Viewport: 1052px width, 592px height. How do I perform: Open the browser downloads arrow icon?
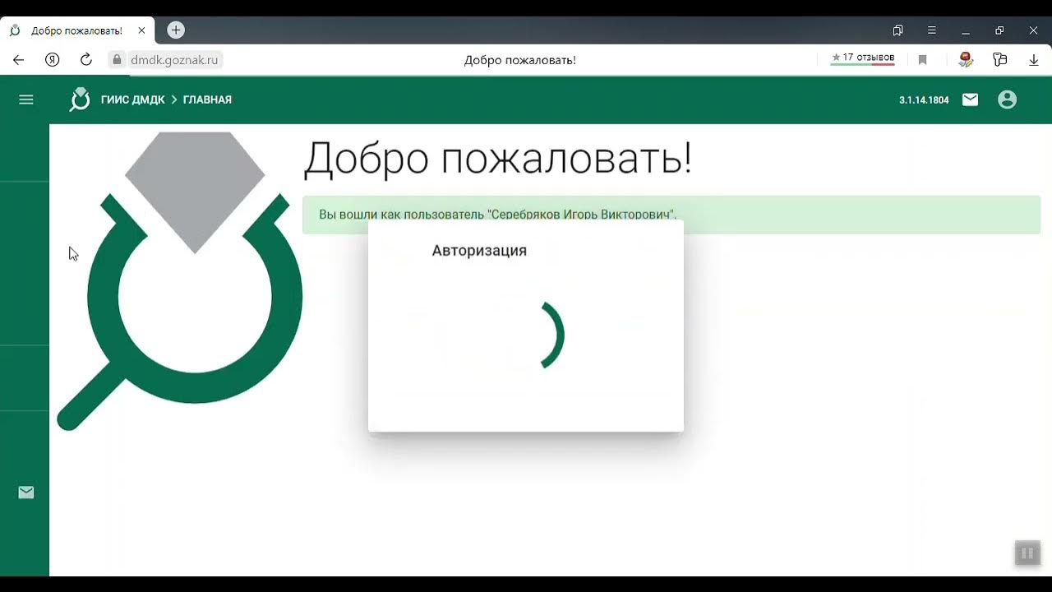pyautogui.click(x=1034, y=60)
